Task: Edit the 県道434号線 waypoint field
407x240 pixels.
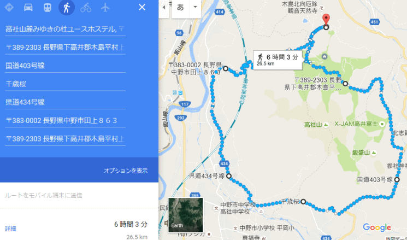Action: [65, 102]
